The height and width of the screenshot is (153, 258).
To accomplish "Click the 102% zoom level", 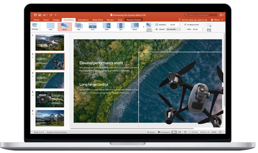I will (214, 132).
